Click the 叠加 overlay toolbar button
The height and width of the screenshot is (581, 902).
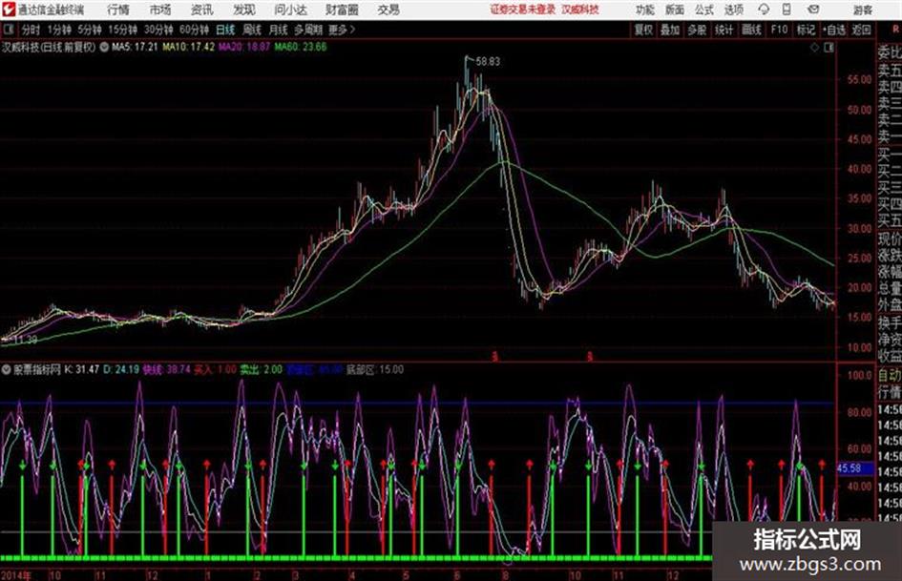[670, 30]
